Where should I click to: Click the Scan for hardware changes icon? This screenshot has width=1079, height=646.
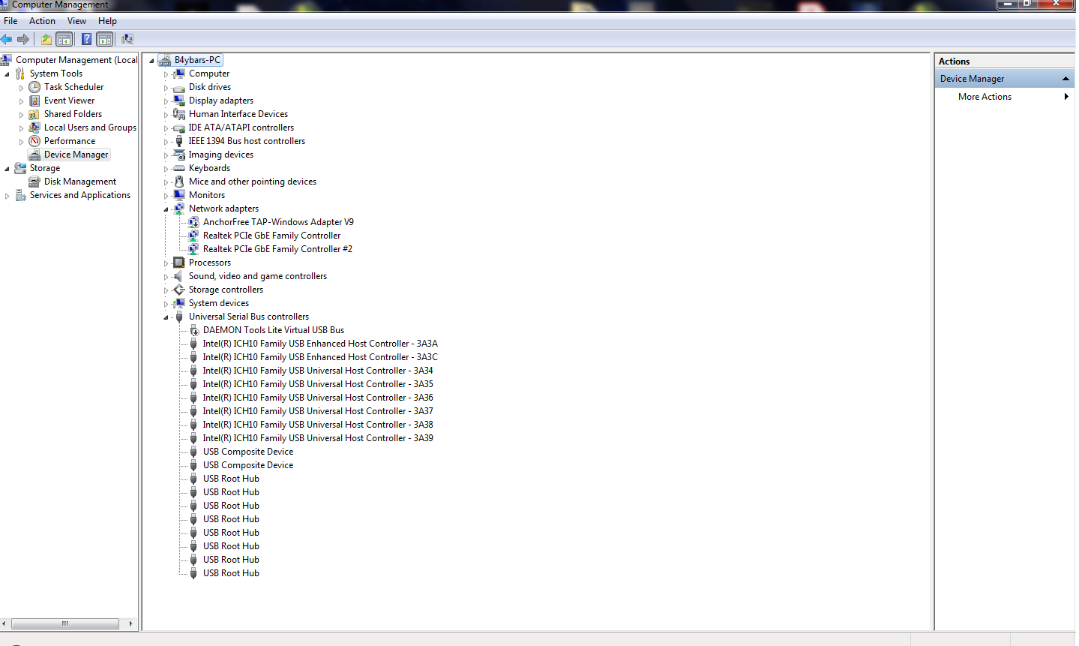tap(127, 39)
